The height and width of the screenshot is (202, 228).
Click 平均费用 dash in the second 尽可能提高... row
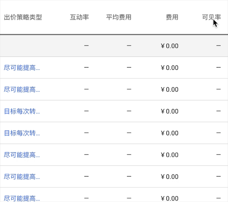pos(129,90)
